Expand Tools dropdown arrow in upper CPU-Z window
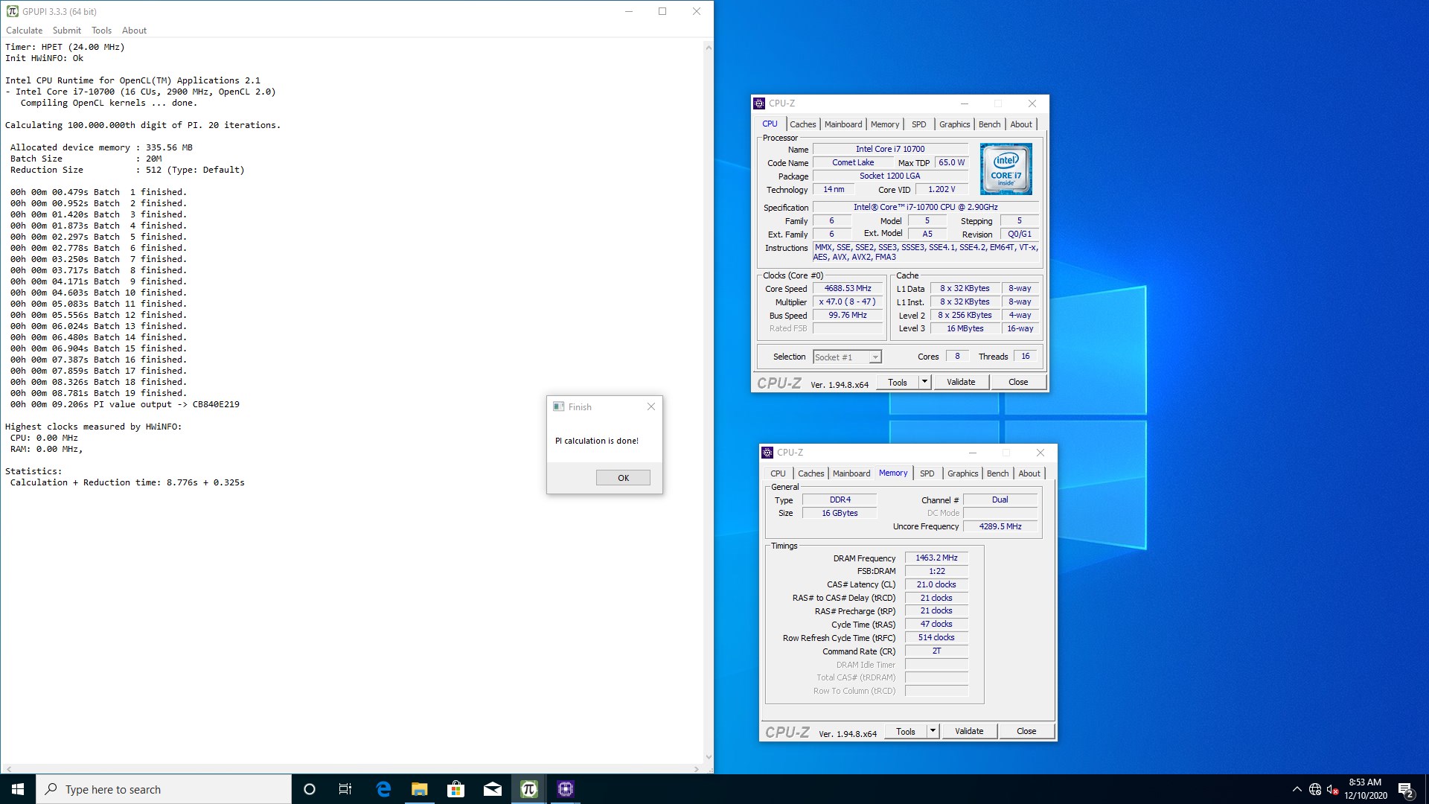The width and height of the screenshot is (1429, 804). (x=924, y=383)
